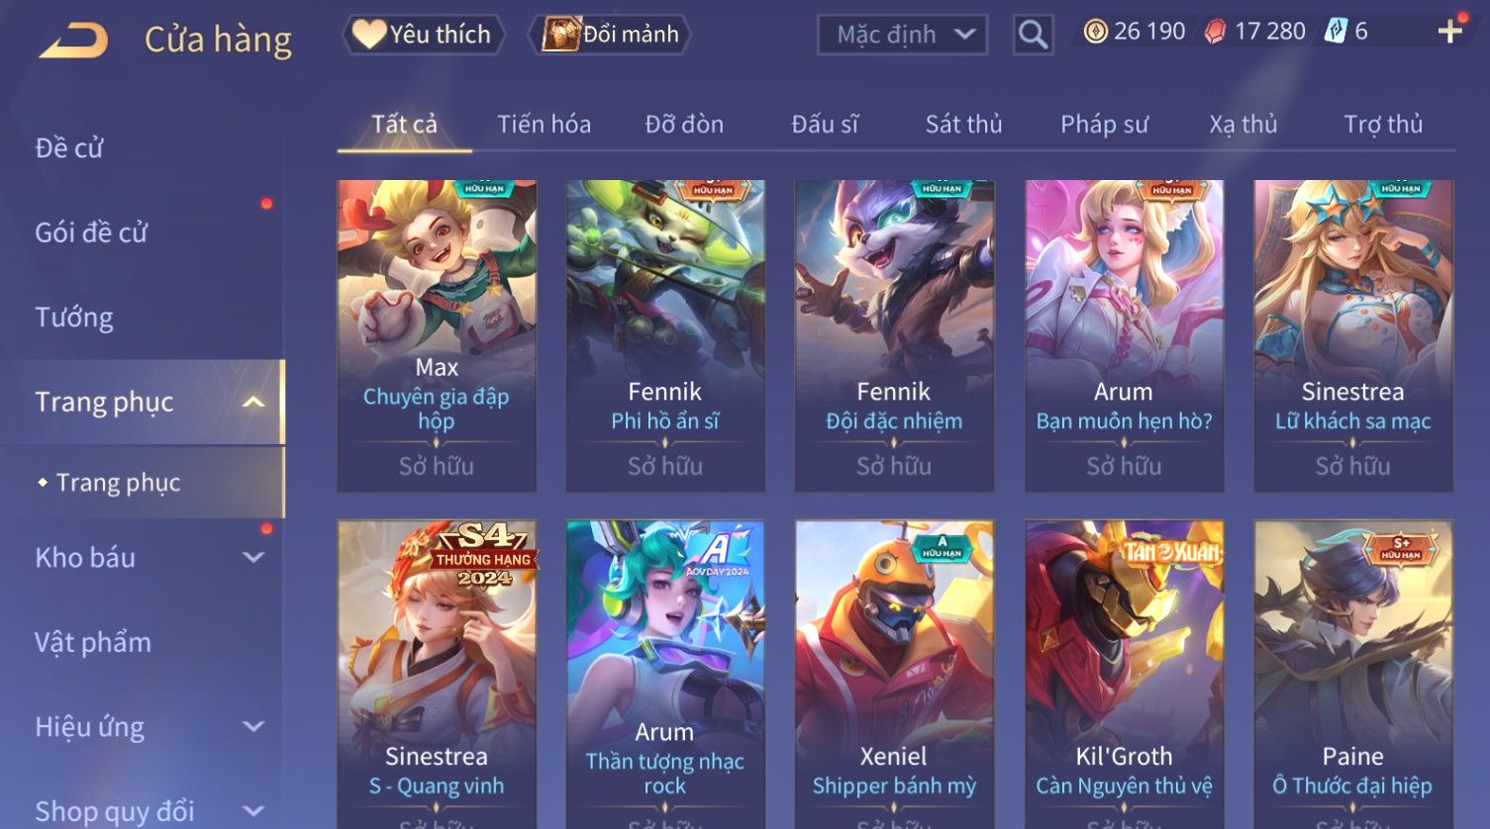Open Đổi mảnh chest button
This screenshot has width=1490, height=829.
pyautogui.click(x=610, y=35)
